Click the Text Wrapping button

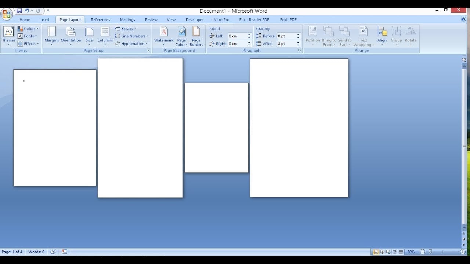coord(364,36)
